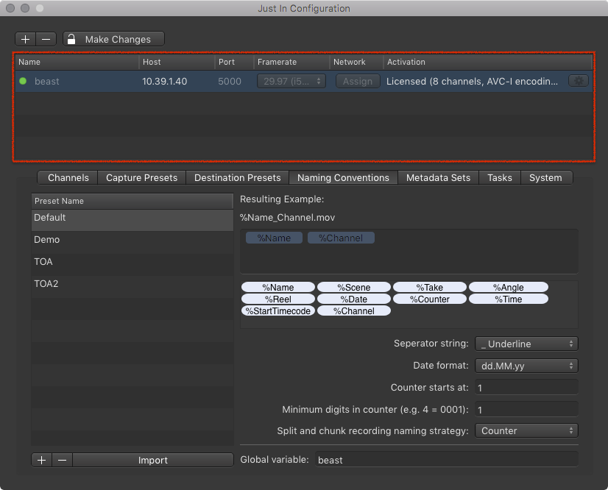Sort by Name column header
The height and width of the screenshot is (490, 608).
77,62
